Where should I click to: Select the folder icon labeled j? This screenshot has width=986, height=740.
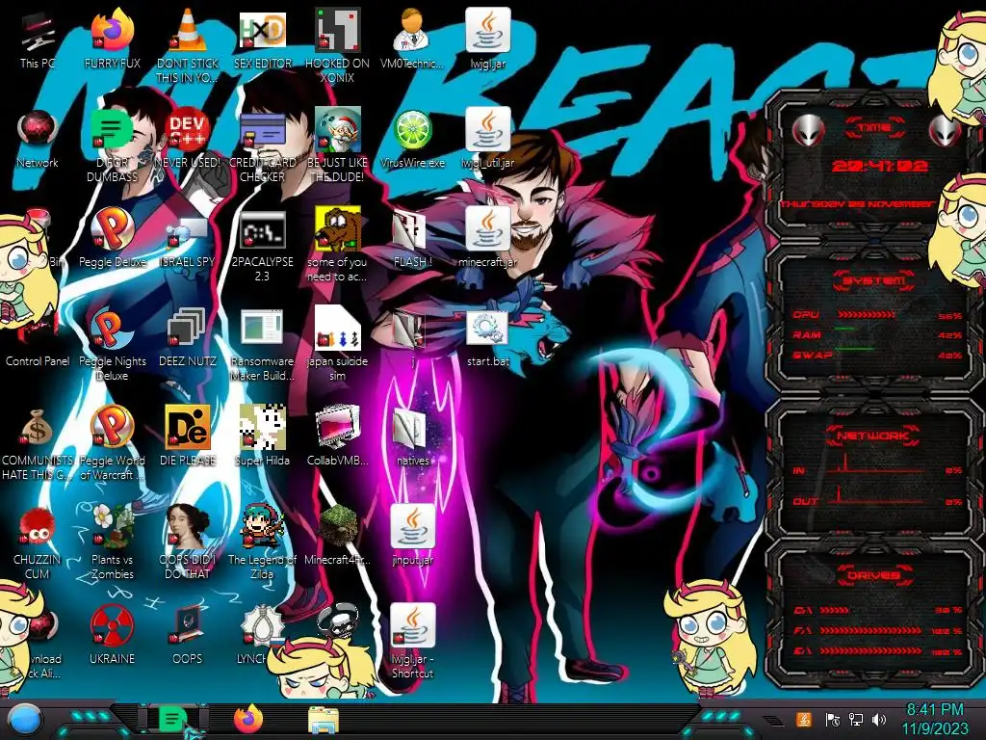tap(410, 330)
